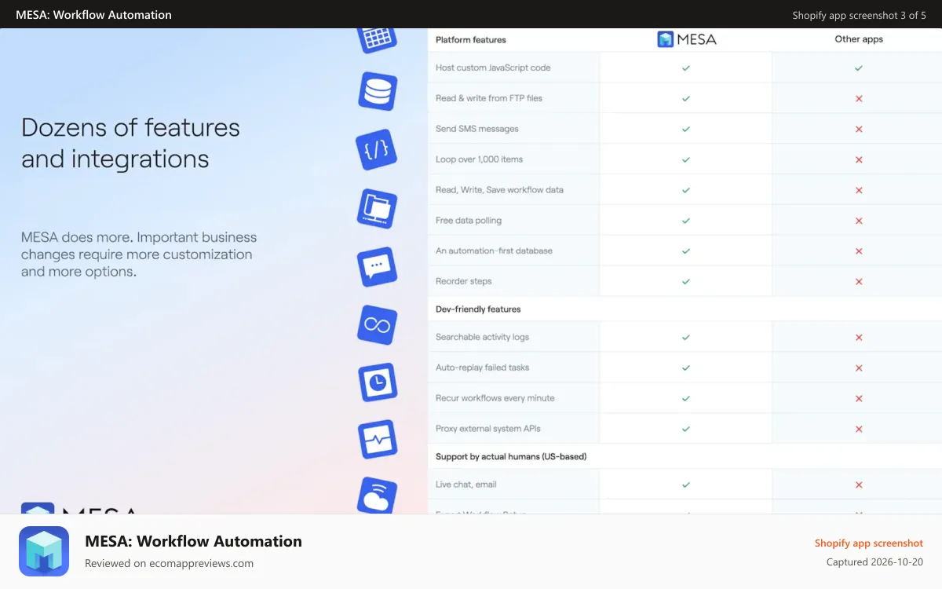942x589 pixels.
Task: Click the 'Platform features' header
Action: (x=471, y=39)
